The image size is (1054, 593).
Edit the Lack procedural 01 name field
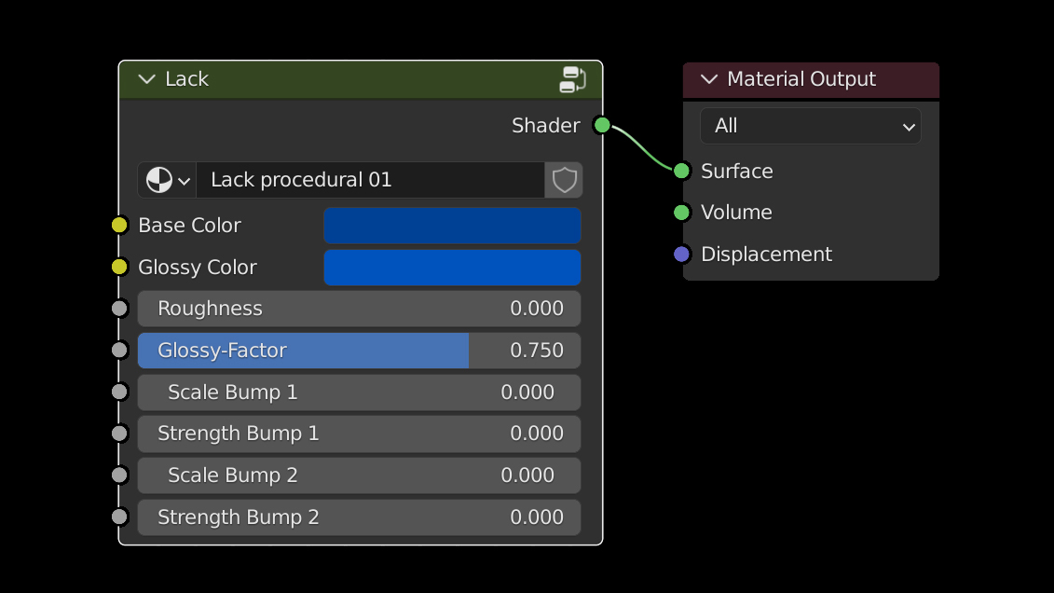point(369,180)
